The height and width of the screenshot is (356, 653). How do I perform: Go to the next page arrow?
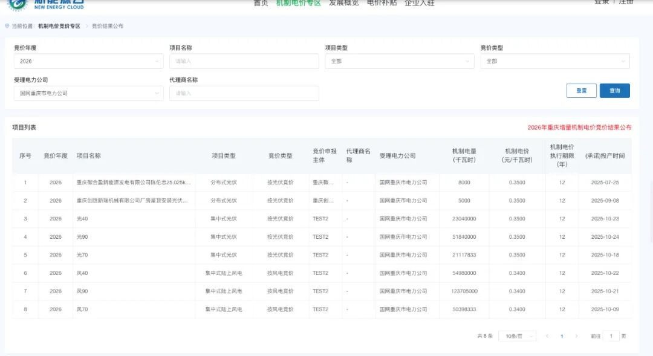pyautogui.click(x=576, y=336)
